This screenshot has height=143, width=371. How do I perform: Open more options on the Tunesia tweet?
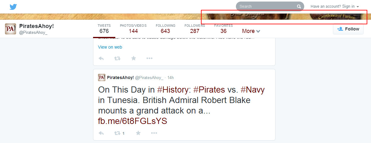pyautogui.click(x=154, y=133)
